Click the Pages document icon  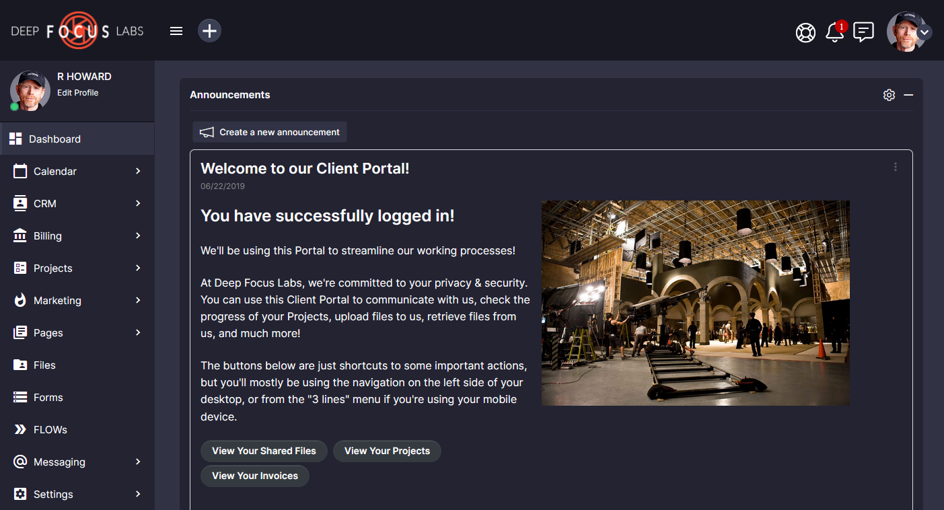tap(20, 332)
